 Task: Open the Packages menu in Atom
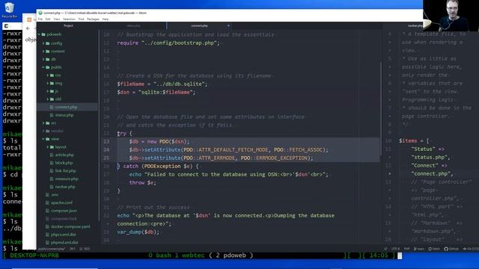pos(93,19)
